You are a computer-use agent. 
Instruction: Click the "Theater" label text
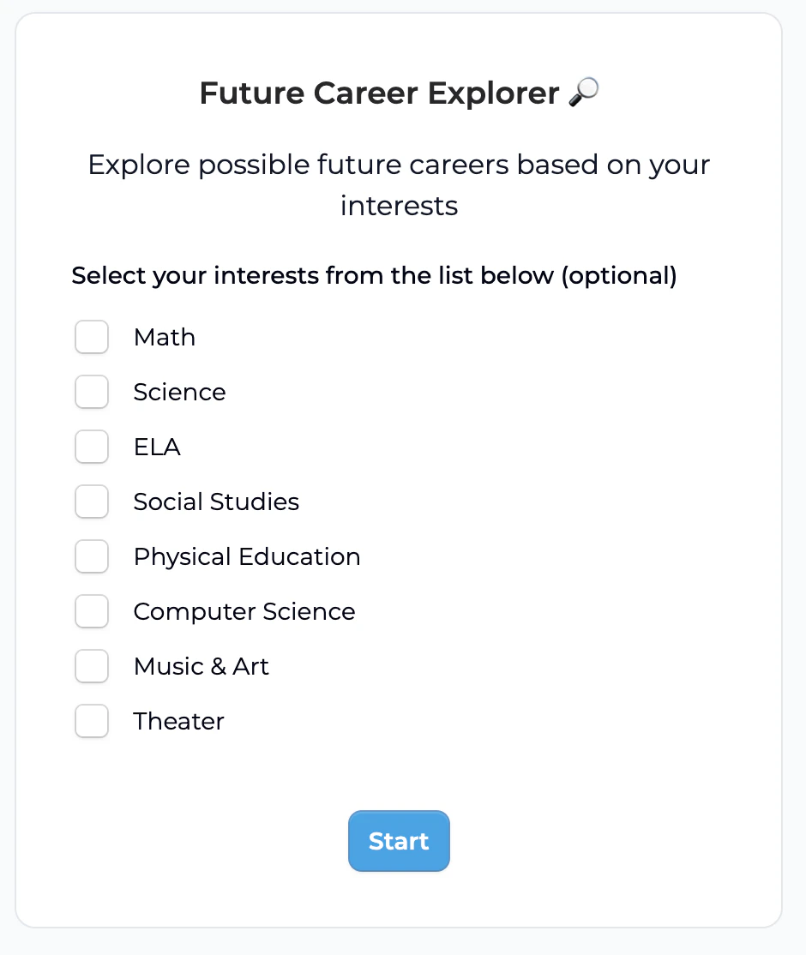[x=178, y=720]
